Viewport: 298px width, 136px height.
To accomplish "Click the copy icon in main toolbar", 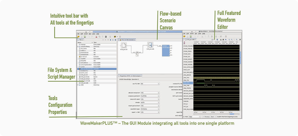I will (x=99, y=37).
